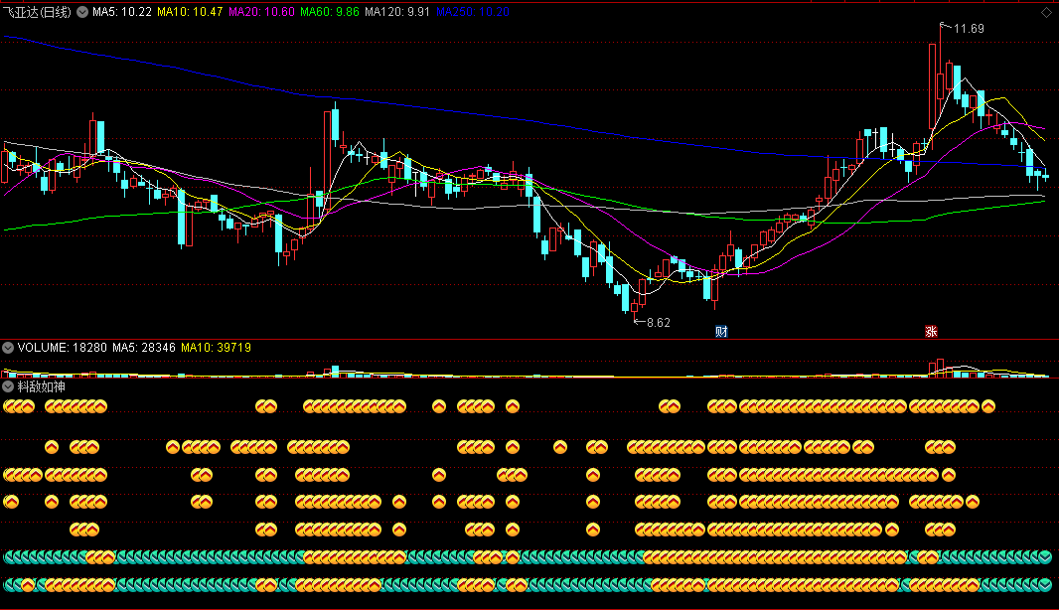1059x610 pixels.
Task: Expand the 飞亚达 MA indicator dropdown arrow
Action: (82, 12)
